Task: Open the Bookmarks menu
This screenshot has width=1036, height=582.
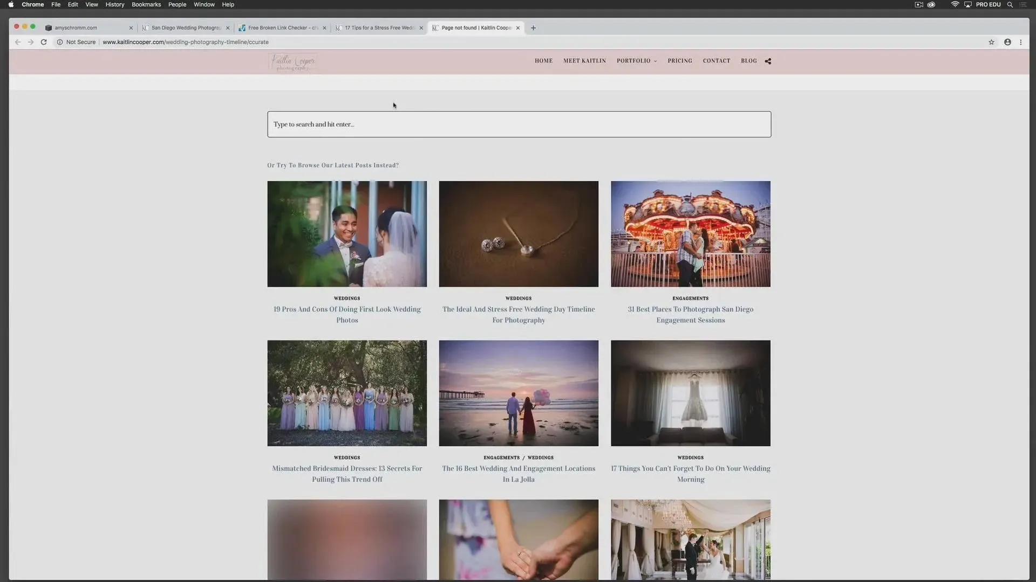Action: [x=146, y=4]
